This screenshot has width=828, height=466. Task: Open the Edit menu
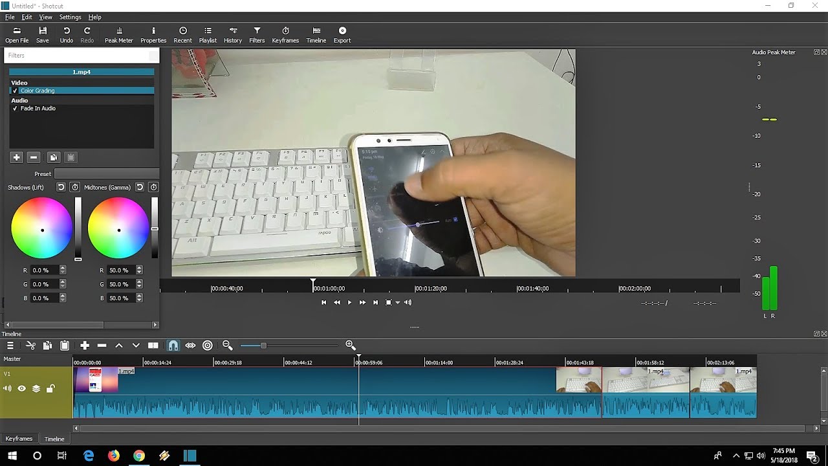coord(27,17)
